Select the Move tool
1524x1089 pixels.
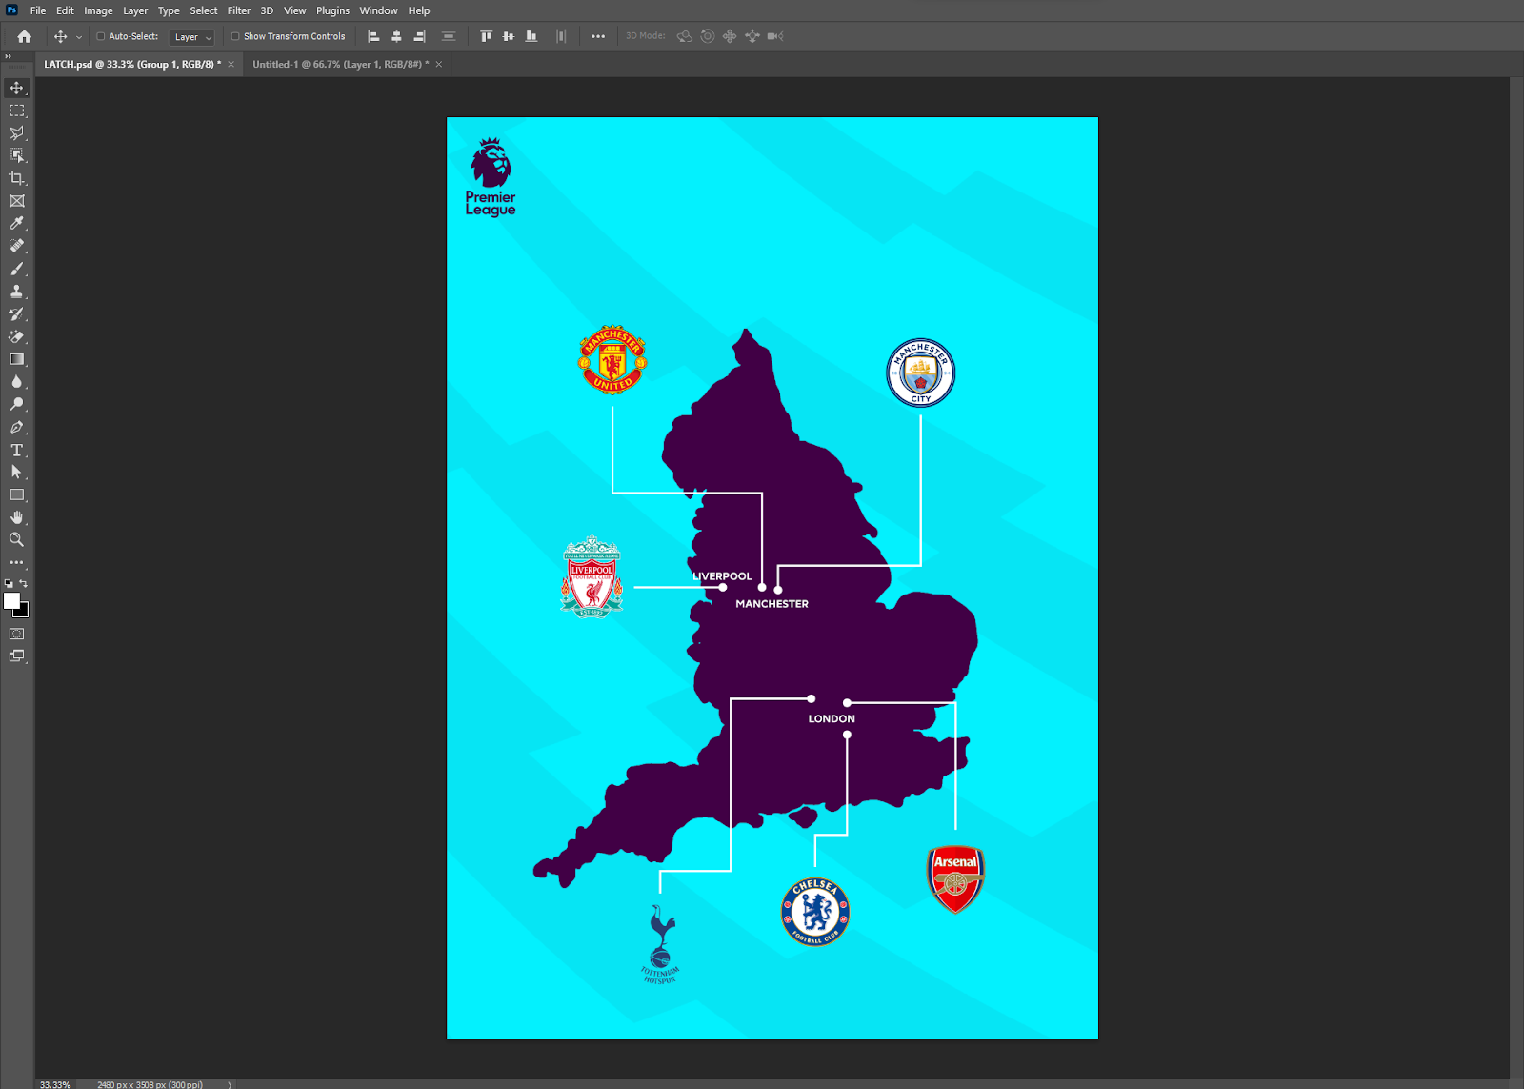pyautogui.click(x=17, y=88)
